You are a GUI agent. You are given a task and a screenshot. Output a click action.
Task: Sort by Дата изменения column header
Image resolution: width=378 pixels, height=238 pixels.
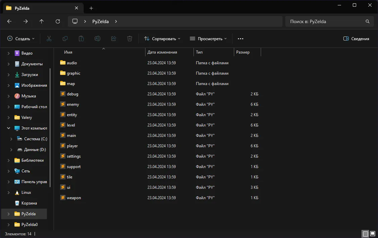click(162, 52)
